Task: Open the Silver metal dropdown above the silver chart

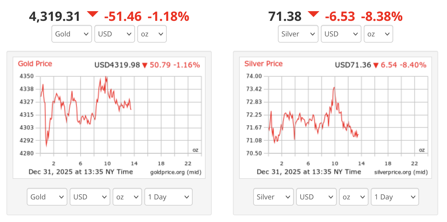Action: pyautogui.click(x=298, y=34)
